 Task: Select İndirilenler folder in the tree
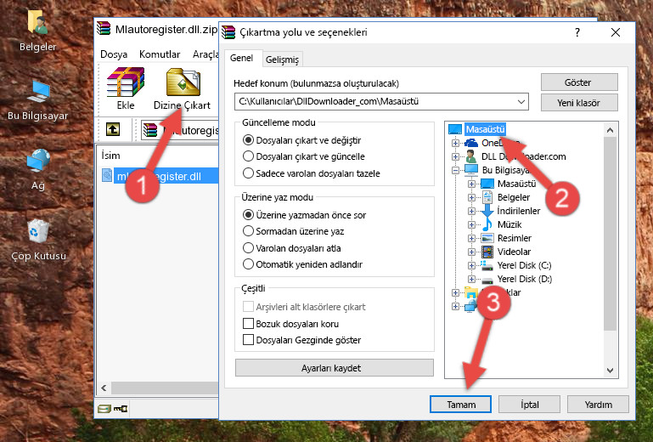pos(519,212)
